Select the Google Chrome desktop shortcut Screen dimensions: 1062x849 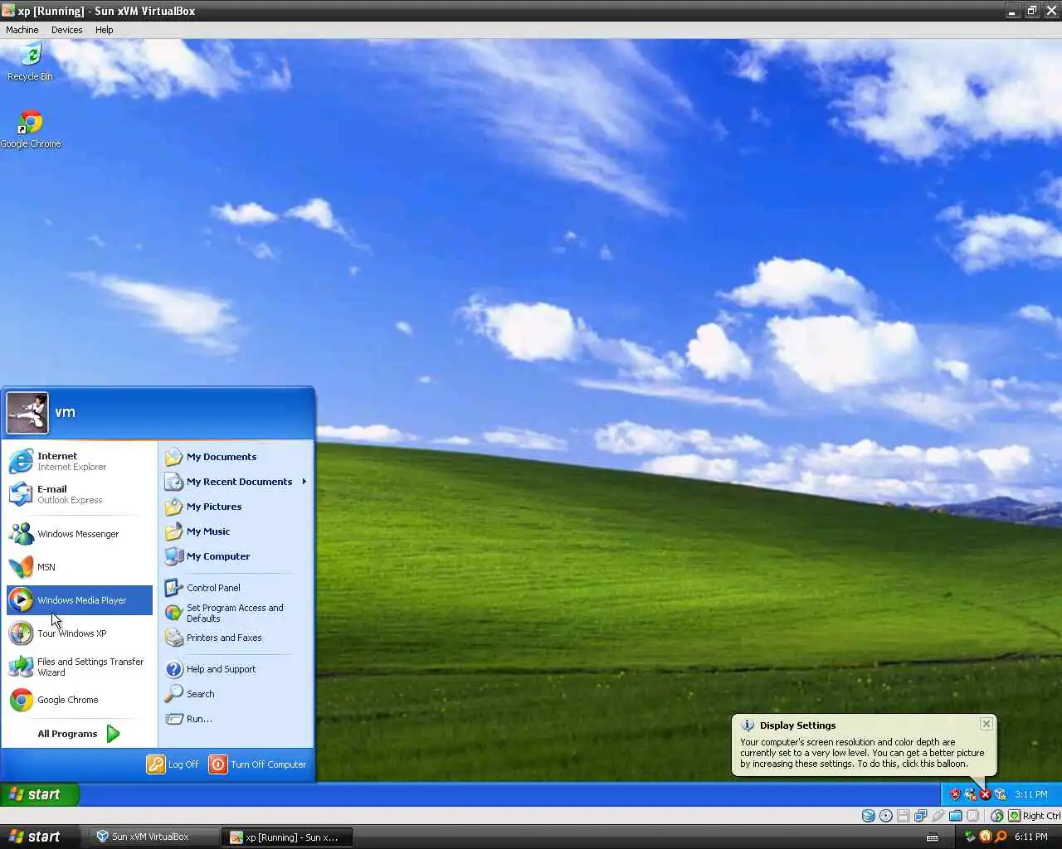click(30, 129)
